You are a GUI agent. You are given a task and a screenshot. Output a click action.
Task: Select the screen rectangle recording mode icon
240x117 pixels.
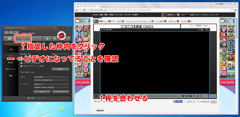click(23, 39)
